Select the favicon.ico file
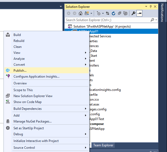This screenshot has width=167, height=152. click(94, 100)
